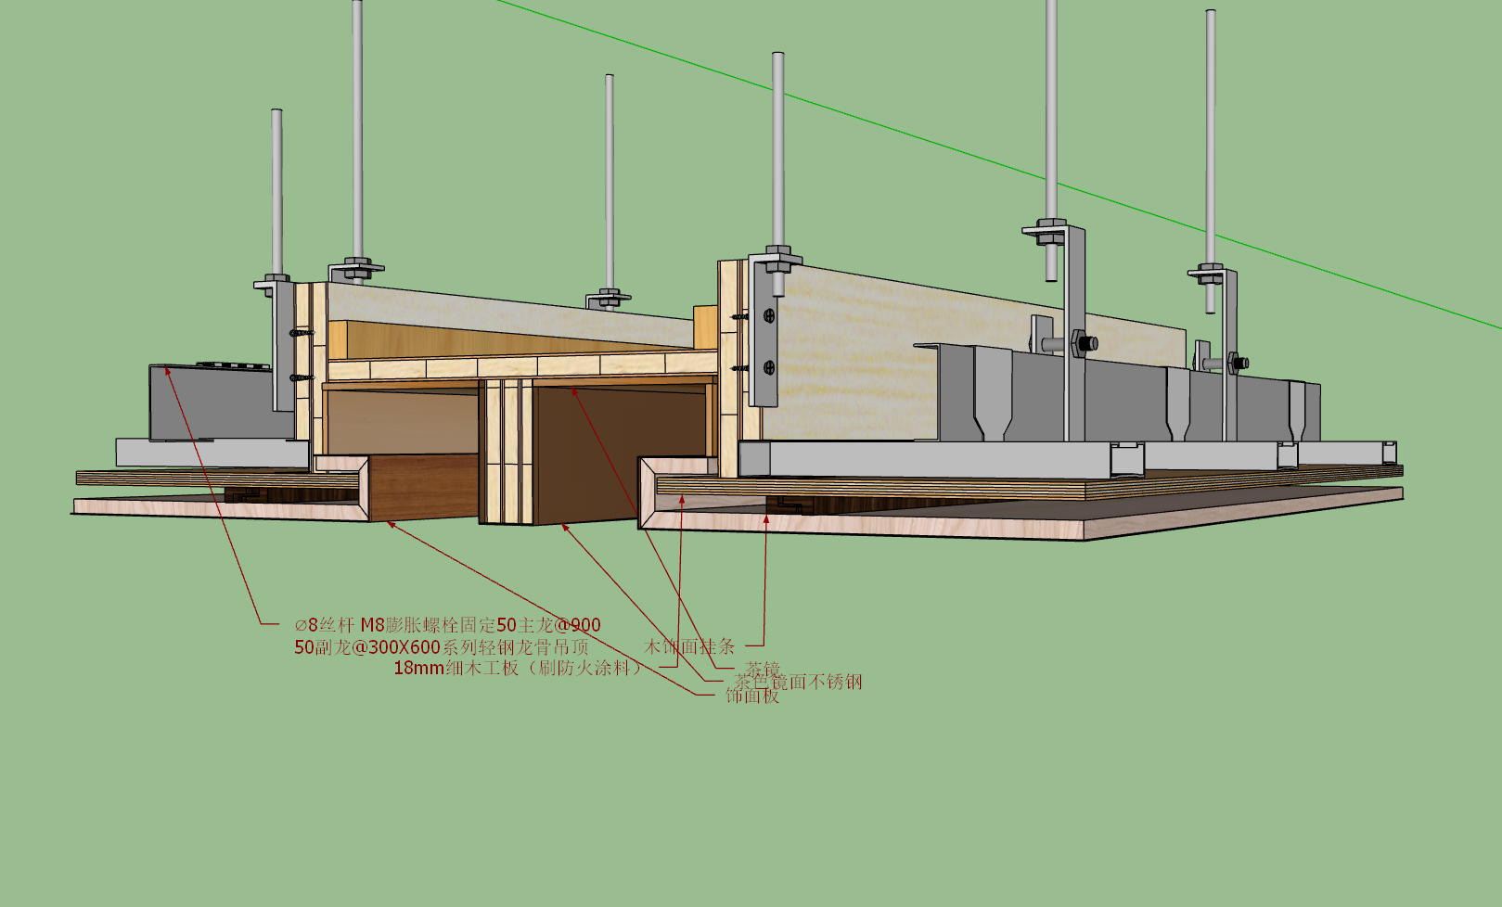Click the upper black screw in left plywood
Screen dimensions: 1502x907
coord(301,332)
